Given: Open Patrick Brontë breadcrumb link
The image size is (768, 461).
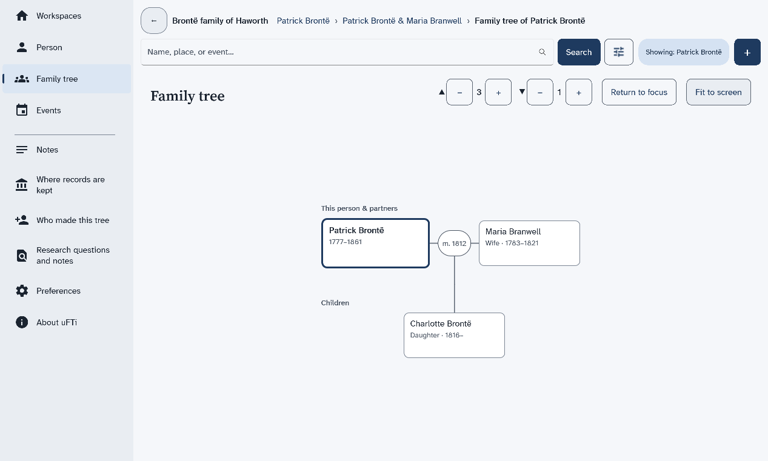Looking at the screenshot, I should 303,21.
